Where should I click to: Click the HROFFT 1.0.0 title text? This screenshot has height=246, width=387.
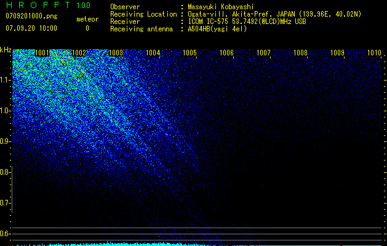tap(48, 5)
